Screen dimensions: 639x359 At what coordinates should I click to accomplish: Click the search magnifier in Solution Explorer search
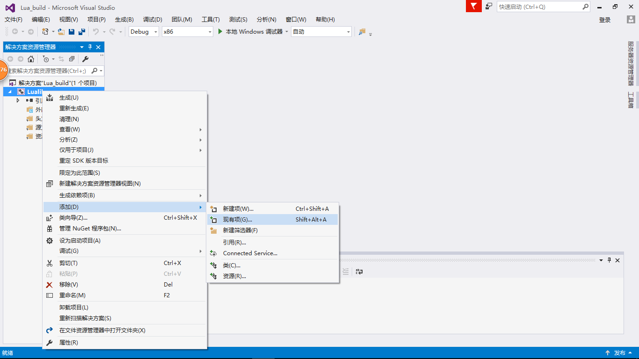94,71
